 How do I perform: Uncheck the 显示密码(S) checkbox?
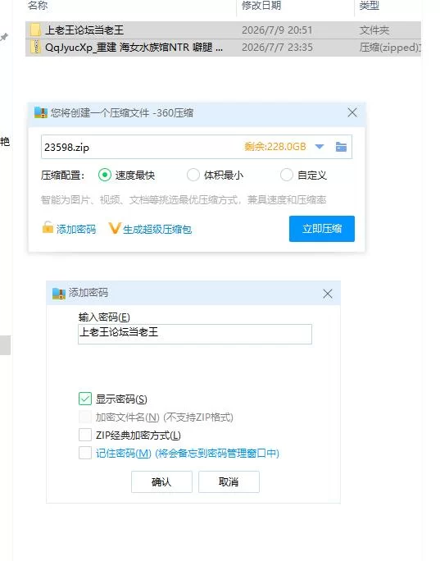85,399
